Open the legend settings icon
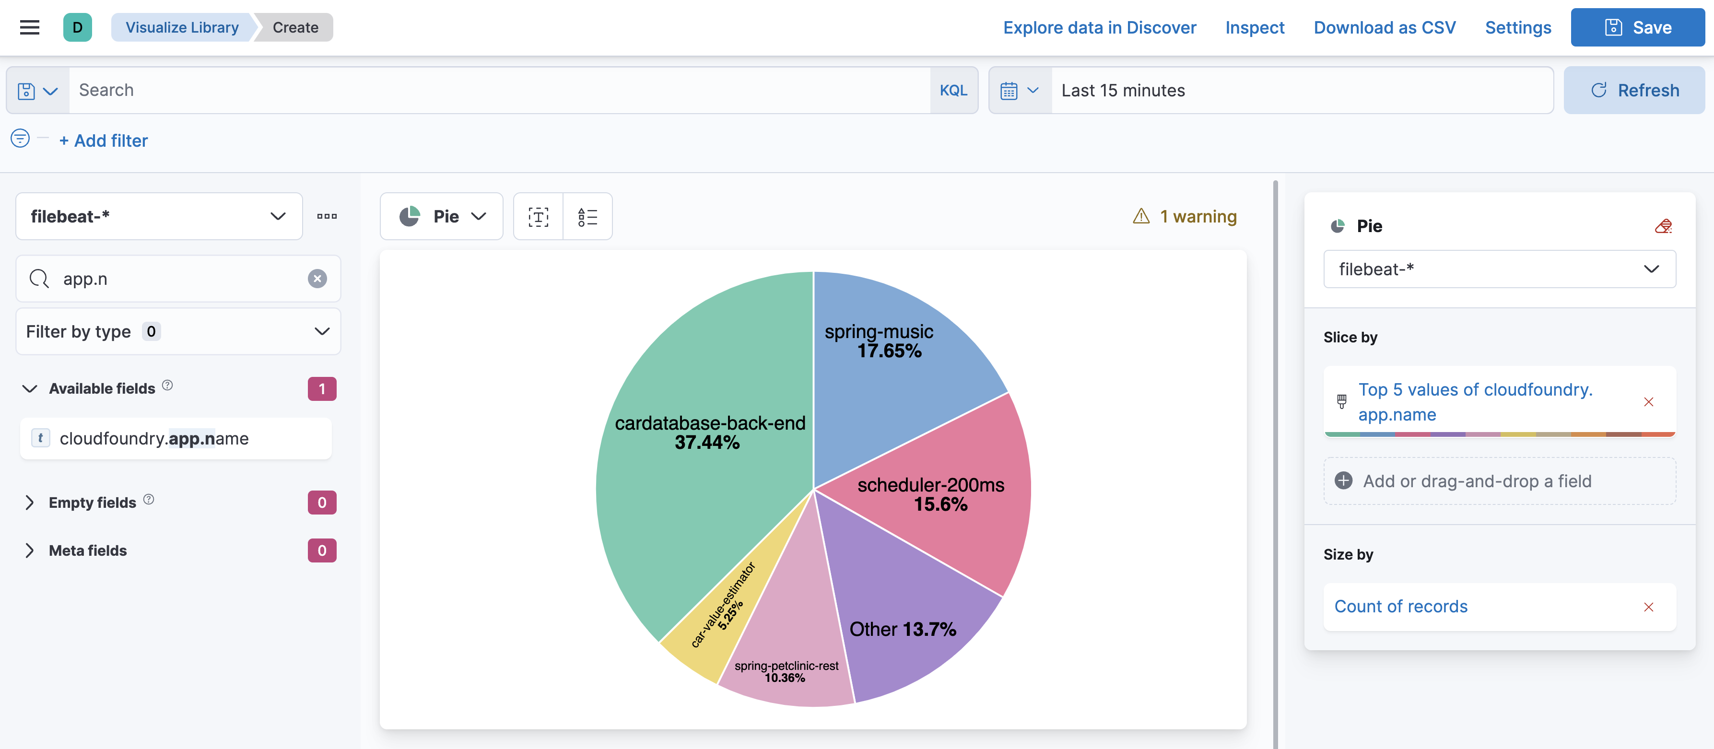Screen dimensions: 1714x749 tap(587, 216)
